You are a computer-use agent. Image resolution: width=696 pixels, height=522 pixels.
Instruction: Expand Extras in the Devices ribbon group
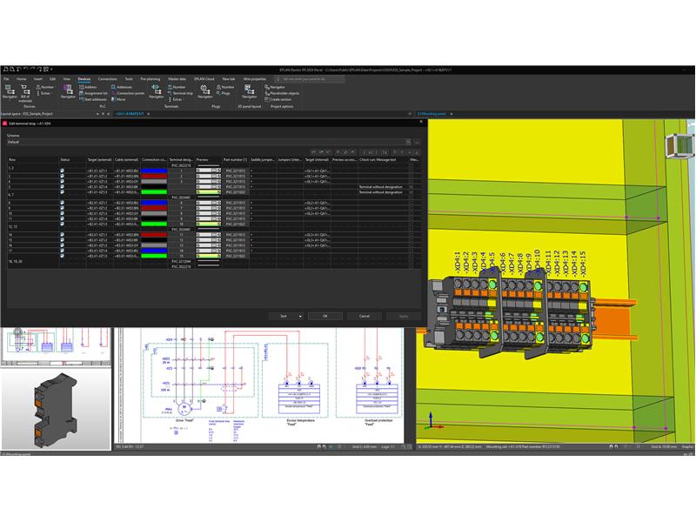coord(44,93)
